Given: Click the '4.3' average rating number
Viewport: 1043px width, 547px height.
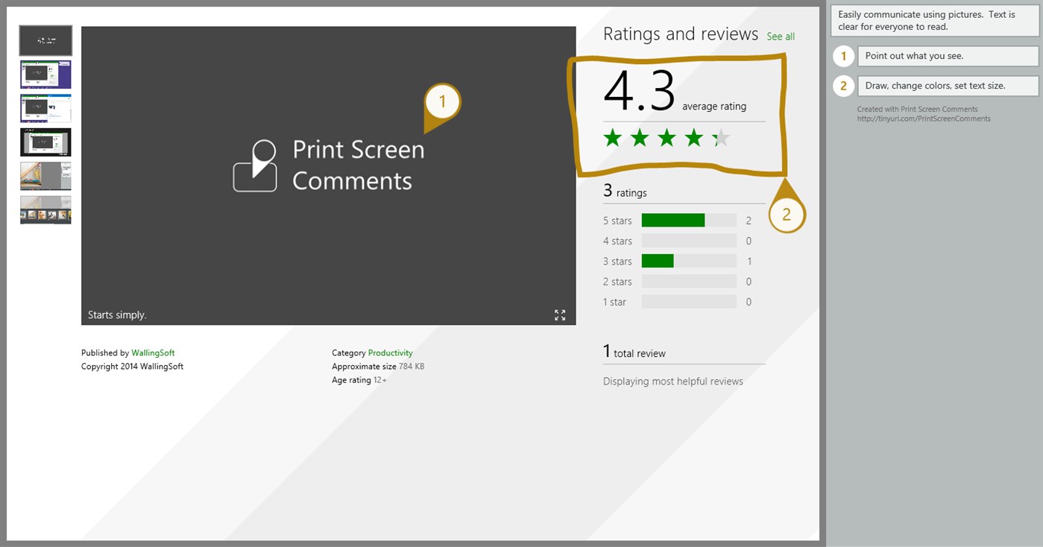Looking at the screenshot, I should click(x=639, y=92).
